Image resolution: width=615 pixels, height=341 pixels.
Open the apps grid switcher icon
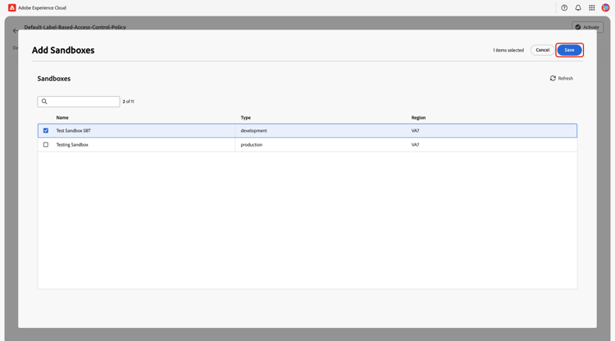pyautogui.click(x=592, y=8)
